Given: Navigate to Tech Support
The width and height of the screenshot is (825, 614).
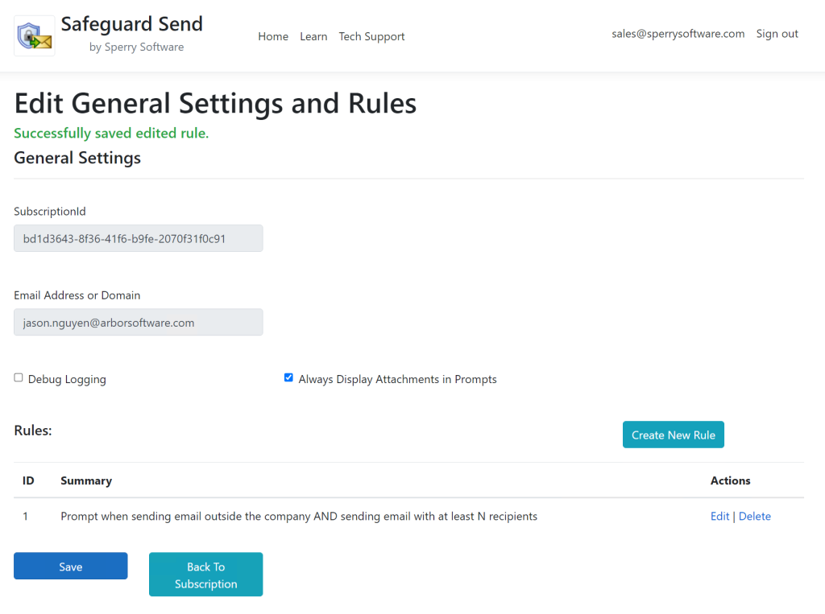Looking at the screenshot, I should (371, 36).
